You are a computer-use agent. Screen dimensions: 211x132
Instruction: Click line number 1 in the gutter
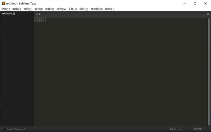tap(40, 20)
